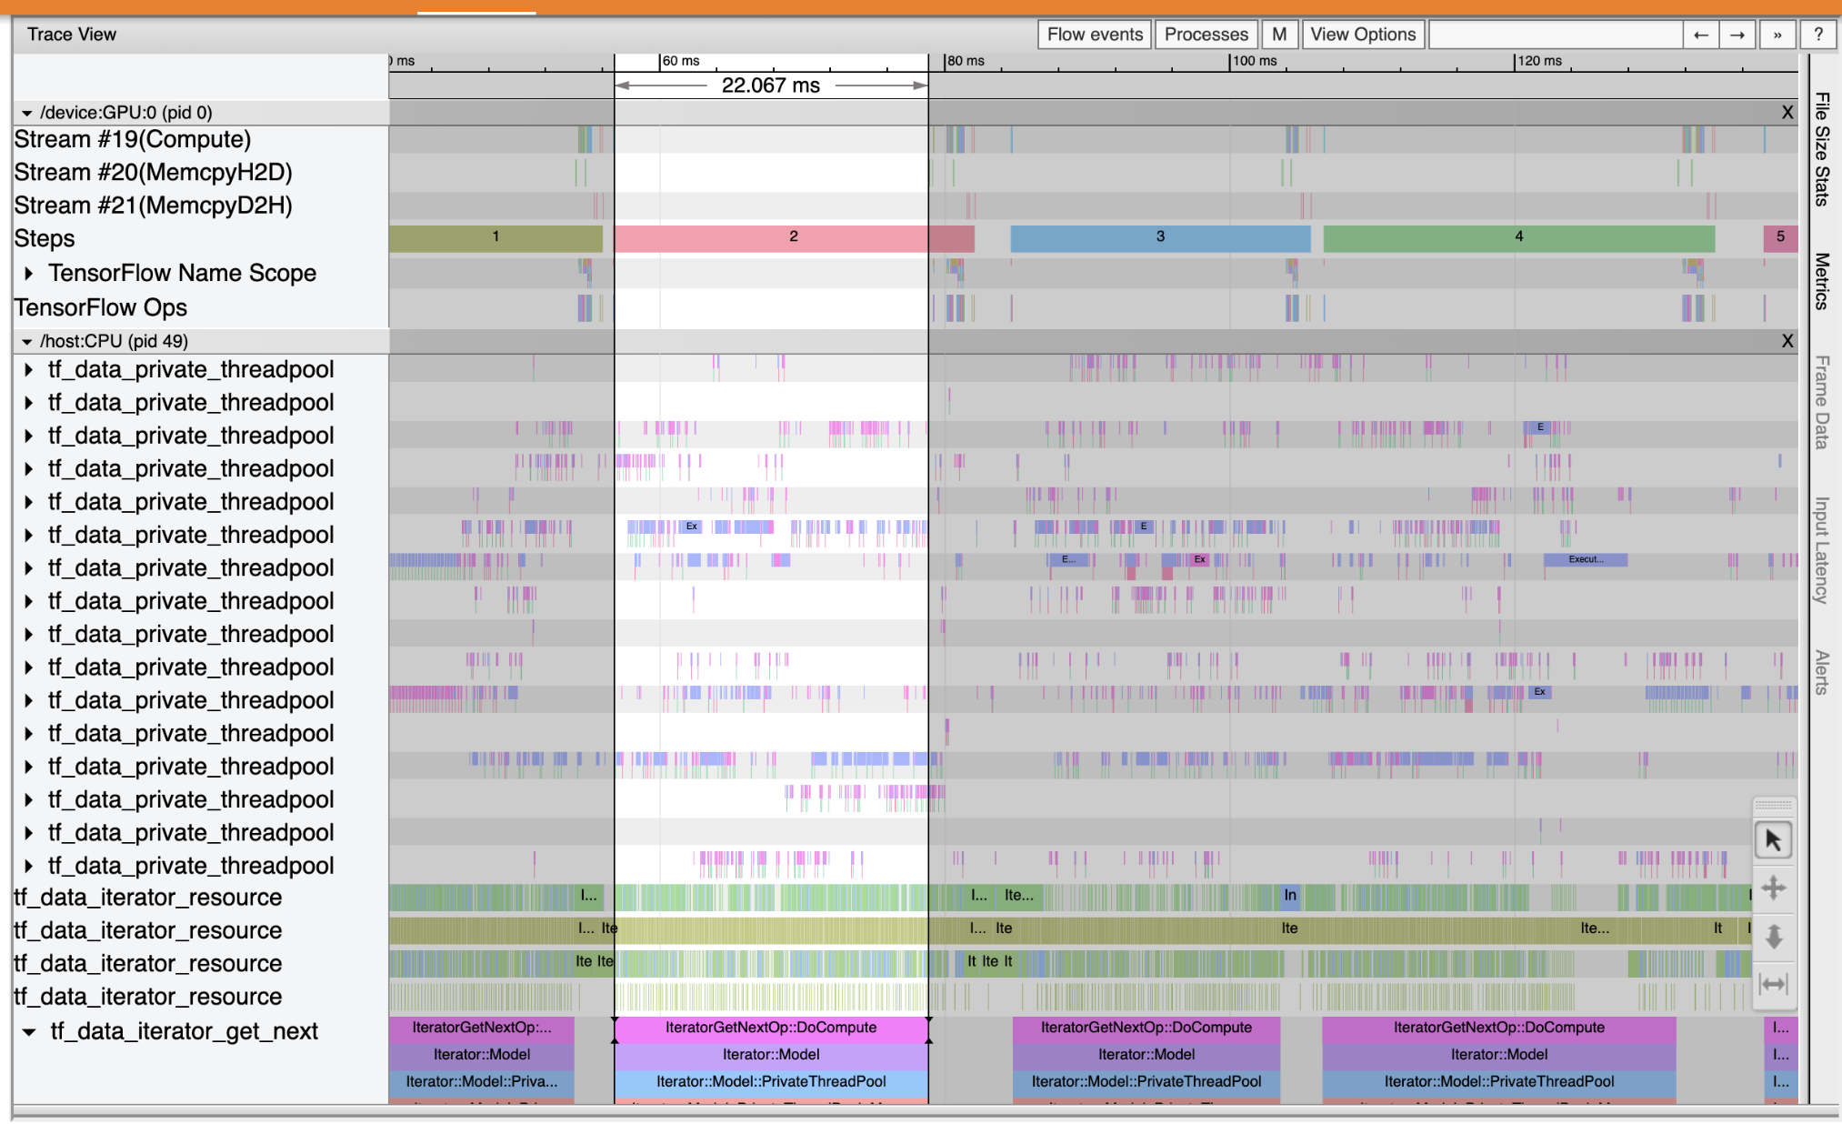Collapse the tf_data_iterator_get_next section
Viewport: 1842px width, 1124px height.
[x=28, y=1030]
